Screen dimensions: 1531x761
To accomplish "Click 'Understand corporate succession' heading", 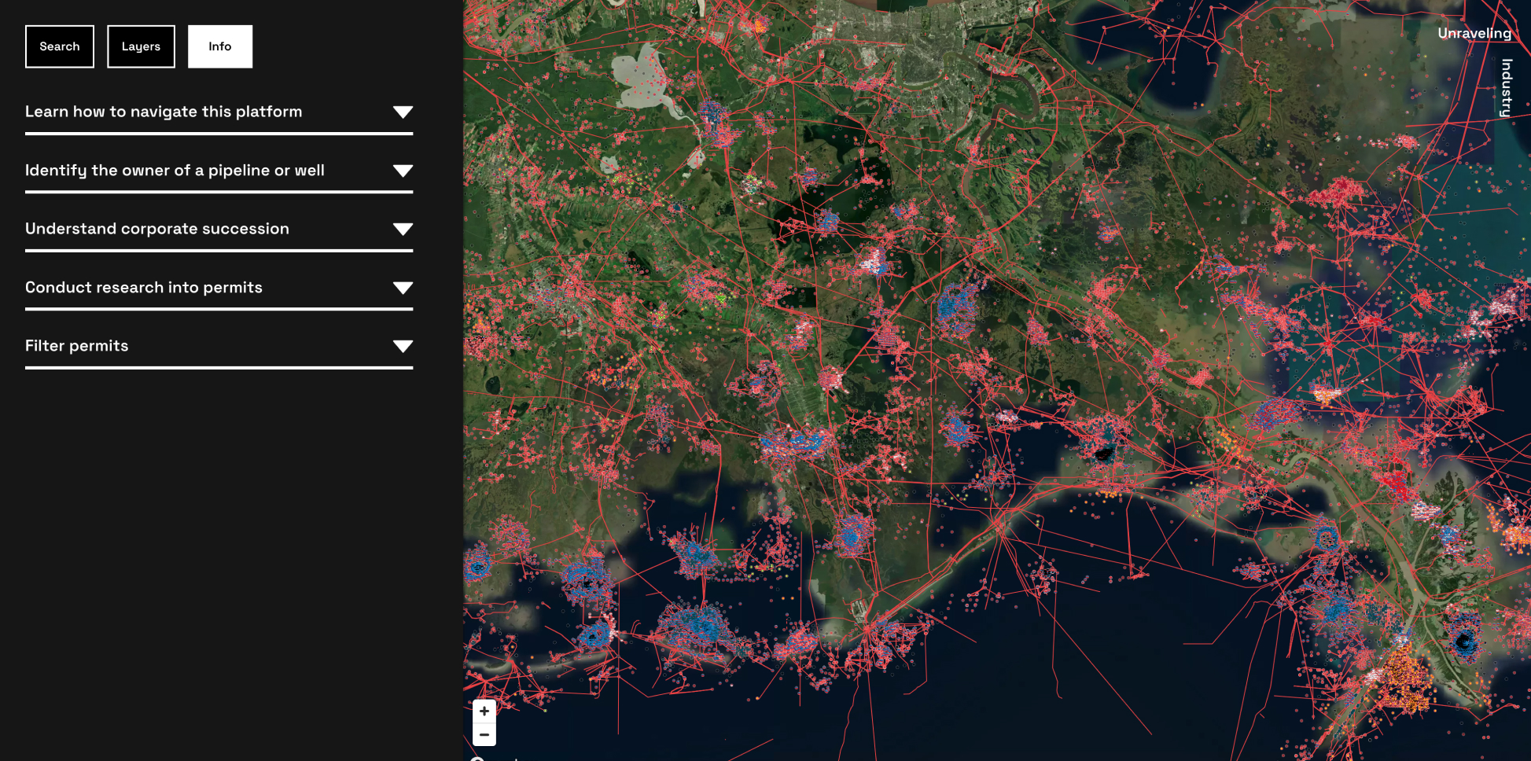I will tap(157, 229).
